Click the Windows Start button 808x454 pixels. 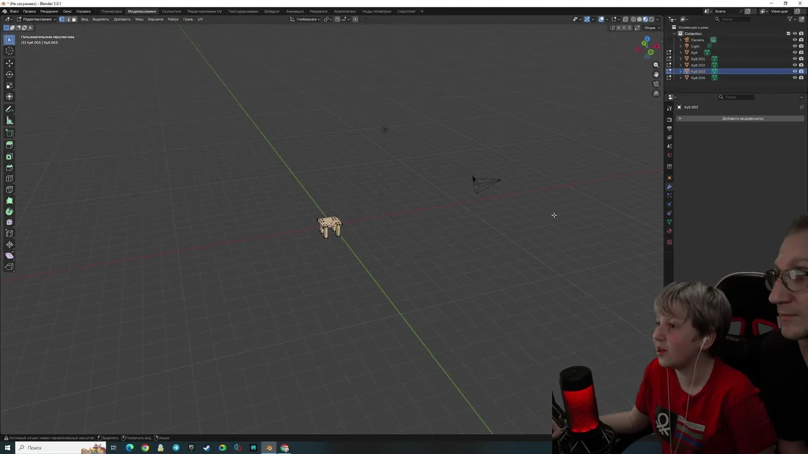[x=8, y=448]
